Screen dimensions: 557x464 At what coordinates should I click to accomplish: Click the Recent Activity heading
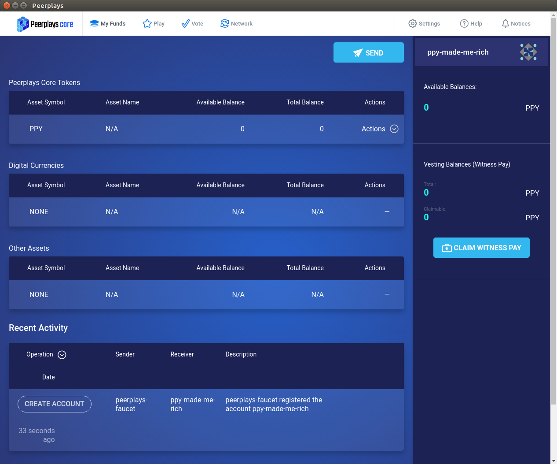pyautogui.click(x=38, y=328)
